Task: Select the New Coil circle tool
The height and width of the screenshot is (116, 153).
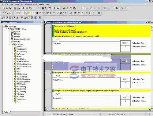Action: pyautogui.click(x=58, y=13)
